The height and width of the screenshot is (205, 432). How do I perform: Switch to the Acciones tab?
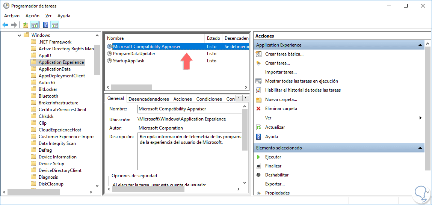183,99
